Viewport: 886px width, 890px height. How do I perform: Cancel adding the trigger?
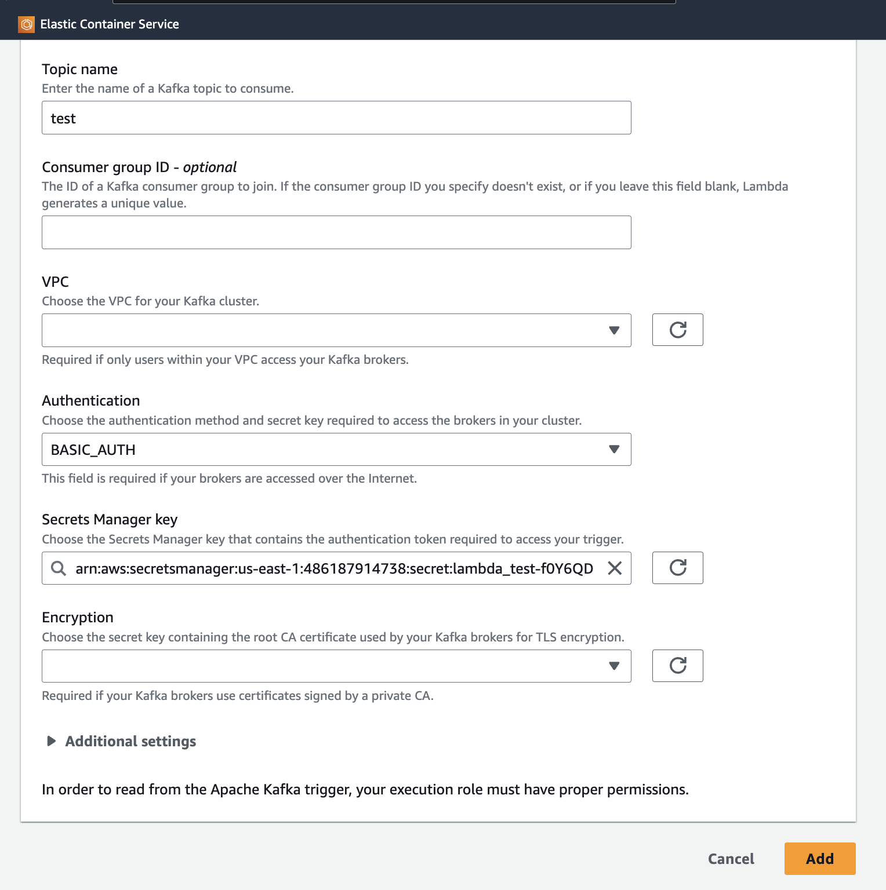pos(731,859)
